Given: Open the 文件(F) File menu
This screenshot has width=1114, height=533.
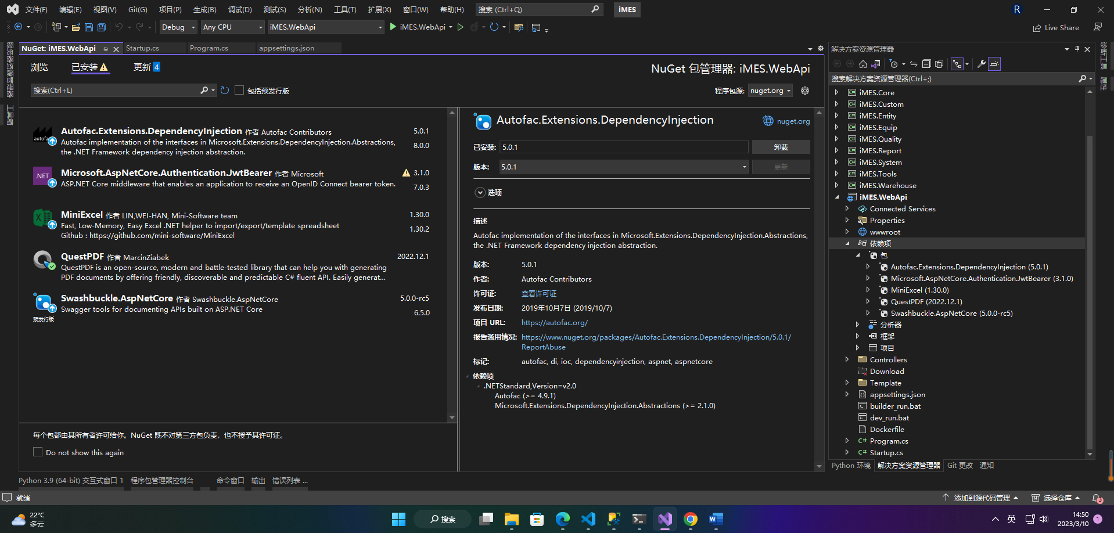Looking at the screenshot, I should 36,10.
